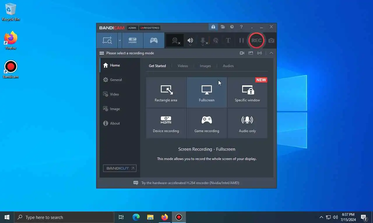Select the HDMI device recording toolbar icon
373x223 pixels.
133,40
